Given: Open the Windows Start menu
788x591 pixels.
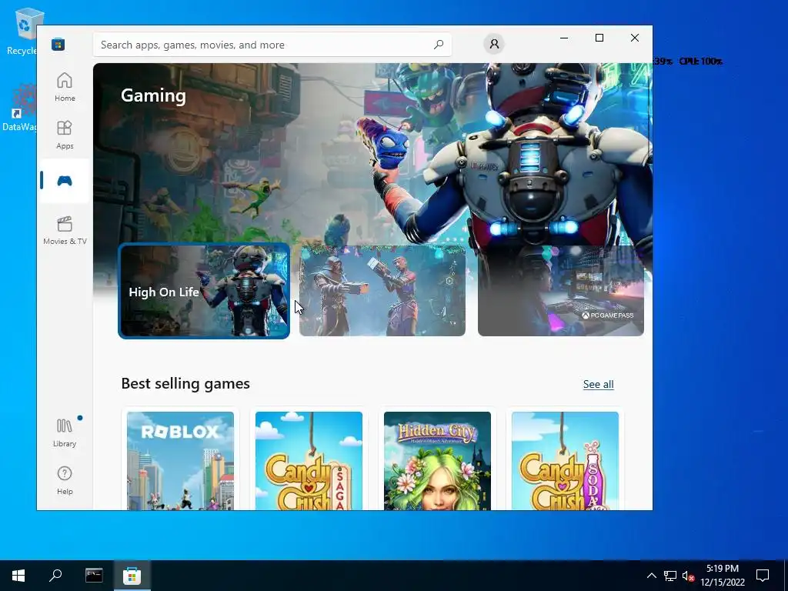Looking at the screenshot, I should 18,576.
